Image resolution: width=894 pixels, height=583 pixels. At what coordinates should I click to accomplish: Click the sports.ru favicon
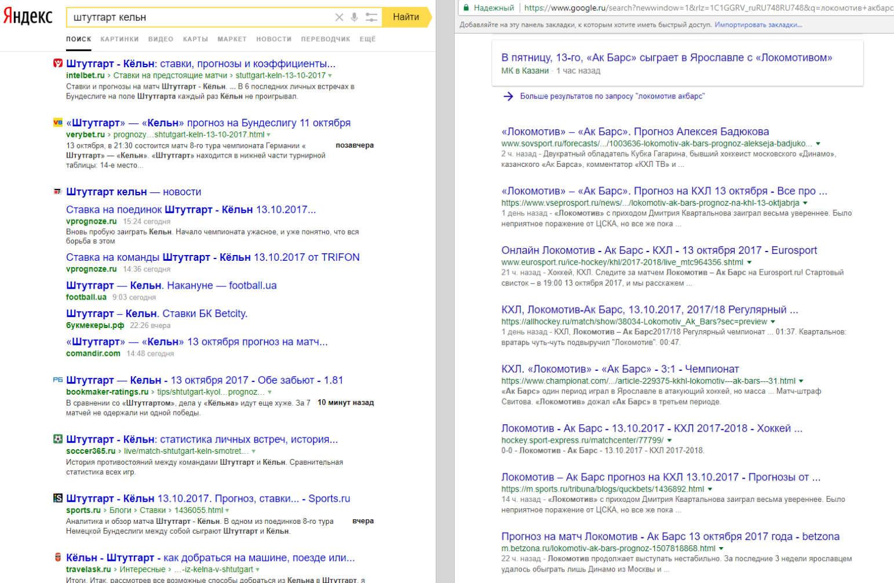pyautogui.click(x=57, y=498)
